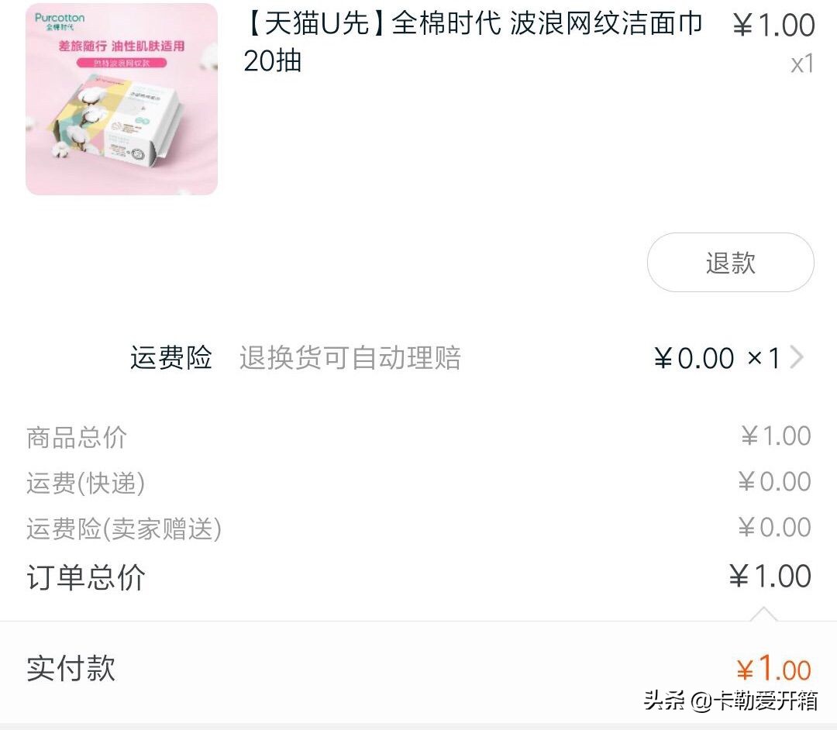Viewport: 837px width, 730px height.
Task: Select the x1 quantity indicator
Action: [803, 64]
